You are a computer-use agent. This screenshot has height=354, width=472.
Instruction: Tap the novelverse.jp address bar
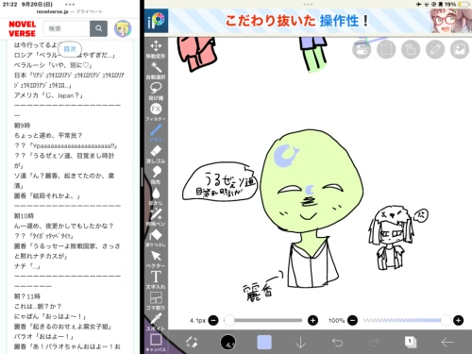pos(70,11)
